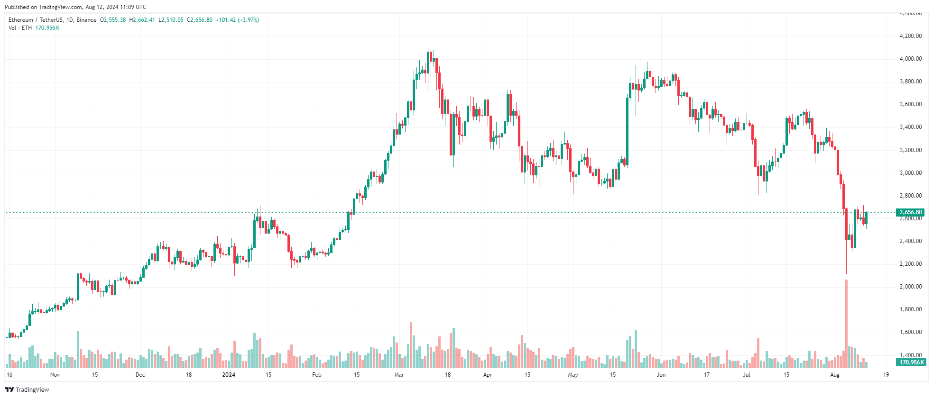Click the 170.956K volume label on axis
Viewport: 933px width, 398px height.
point(911,362)
